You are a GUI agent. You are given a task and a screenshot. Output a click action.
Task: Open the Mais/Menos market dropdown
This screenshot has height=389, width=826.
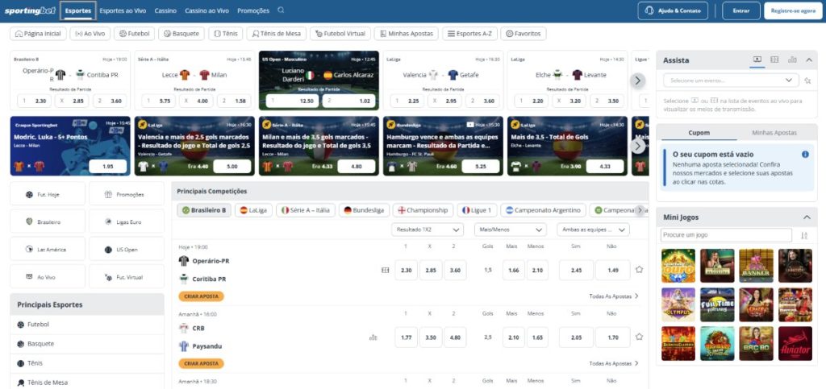tap(510, 230)
